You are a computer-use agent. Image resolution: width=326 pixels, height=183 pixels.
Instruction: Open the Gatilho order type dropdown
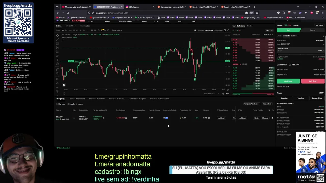coord(294,36)
